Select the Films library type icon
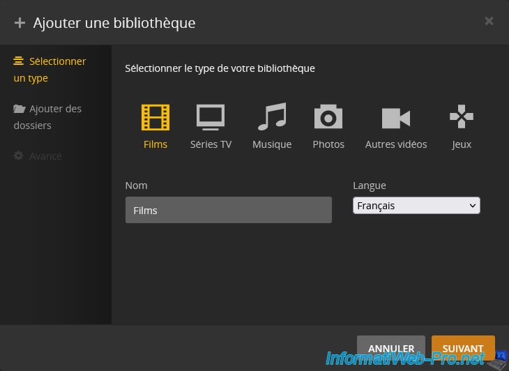The width and height of the screenshot is (509, 371). coord(155,117)
